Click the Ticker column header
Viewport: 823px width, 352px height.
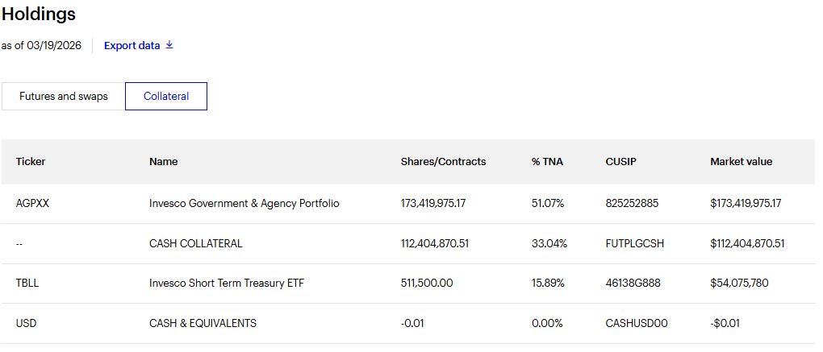point(31,161)
